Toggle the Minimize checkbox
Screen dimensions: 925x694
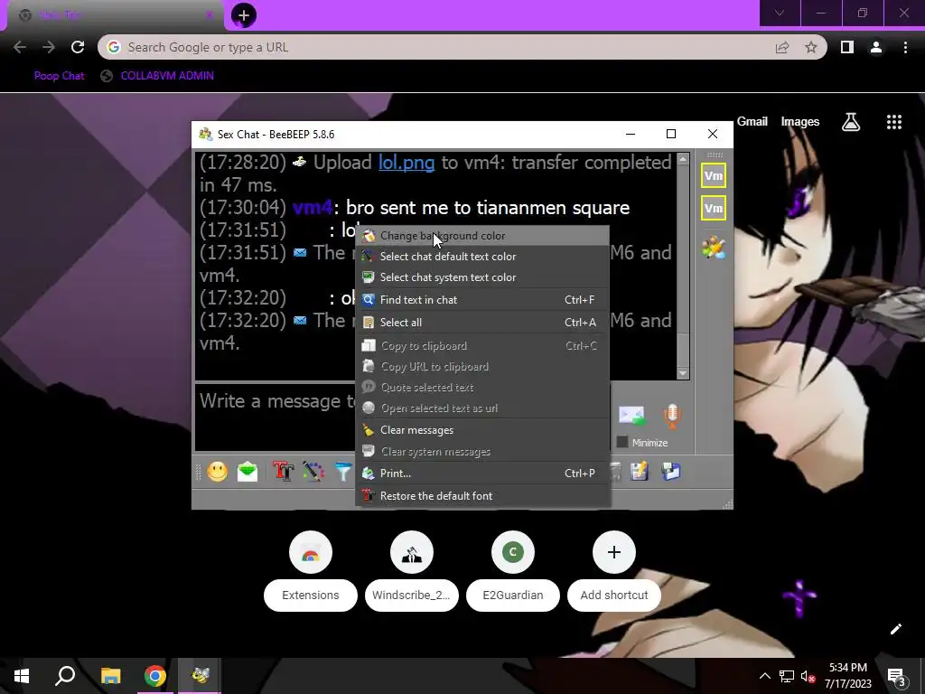click(x=621, y=442)
